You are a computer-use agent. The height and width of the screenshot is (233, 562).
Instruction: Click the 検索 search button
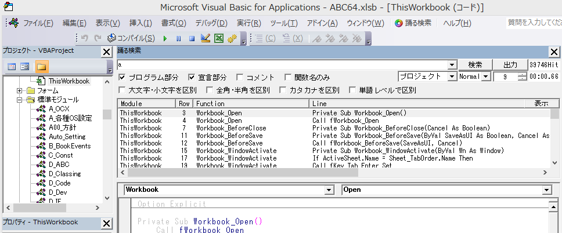pos(475,65)
